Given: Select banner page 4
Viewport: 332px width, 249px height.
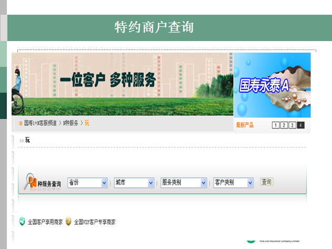Looking at the screenshot, I should (x=300, y=125).
